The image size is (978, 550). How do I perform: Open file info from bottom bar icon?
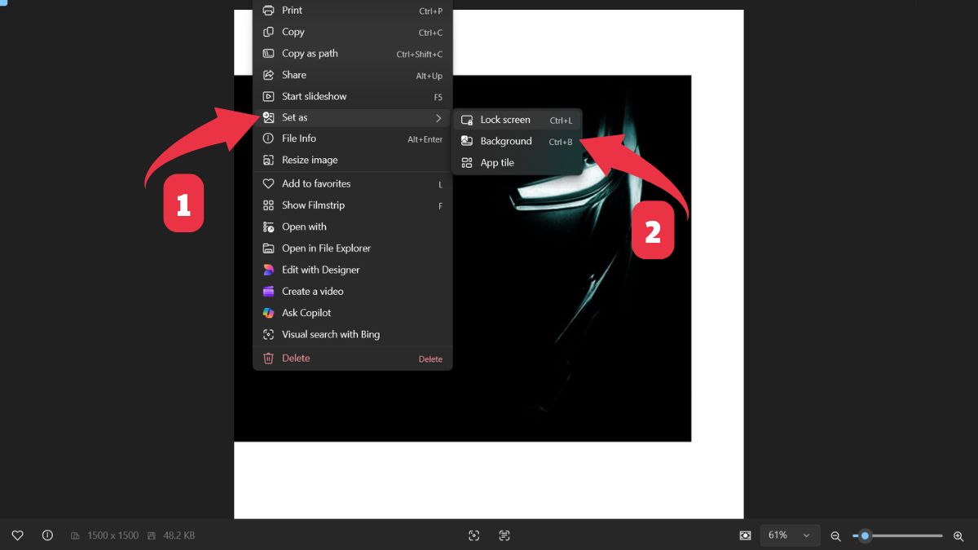point(47,535)
